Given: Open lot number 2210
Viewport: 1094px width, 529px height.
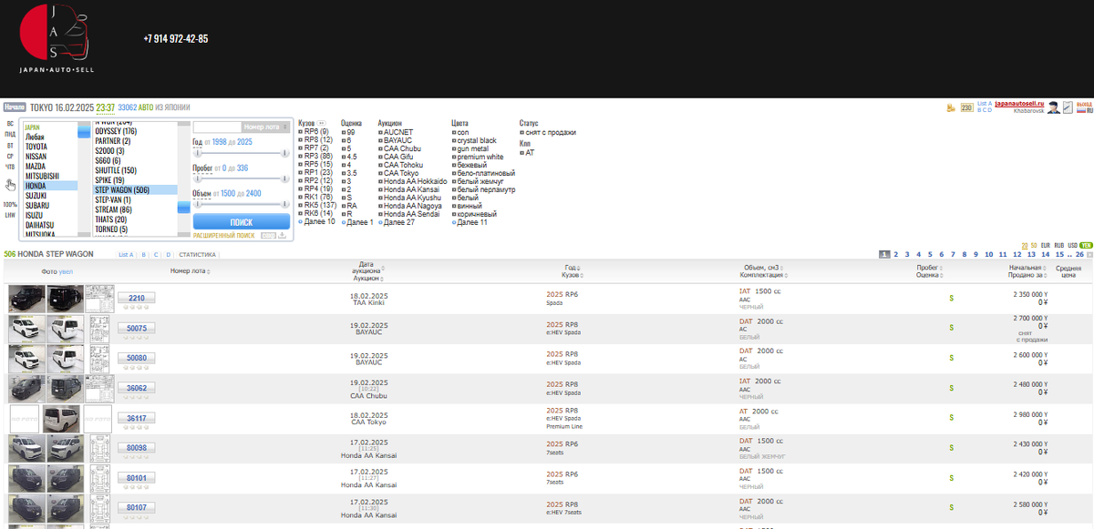Looking at the screenshot, I should 137,298.
